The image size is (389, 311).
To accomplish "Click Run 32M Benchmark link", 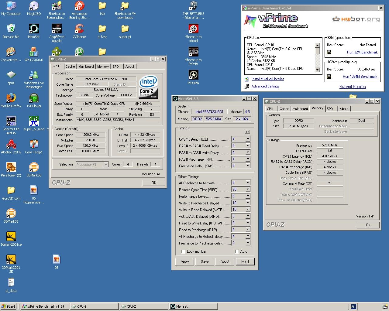I will pos(362,52).
